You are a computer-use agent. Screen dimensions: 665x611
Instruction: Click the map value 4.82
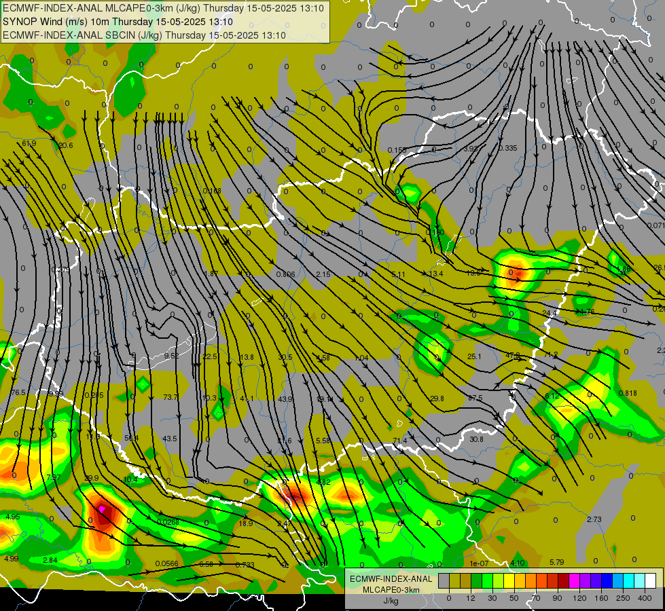(323, 482)
